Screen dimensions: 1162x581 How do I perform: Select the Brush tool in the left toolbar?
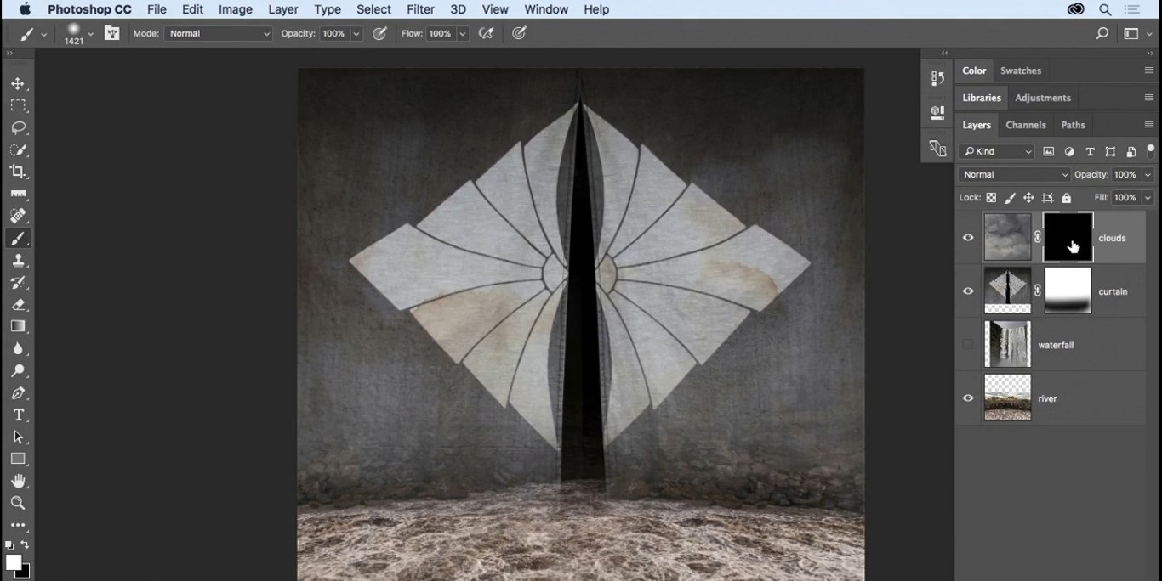[x=18, y=239]
